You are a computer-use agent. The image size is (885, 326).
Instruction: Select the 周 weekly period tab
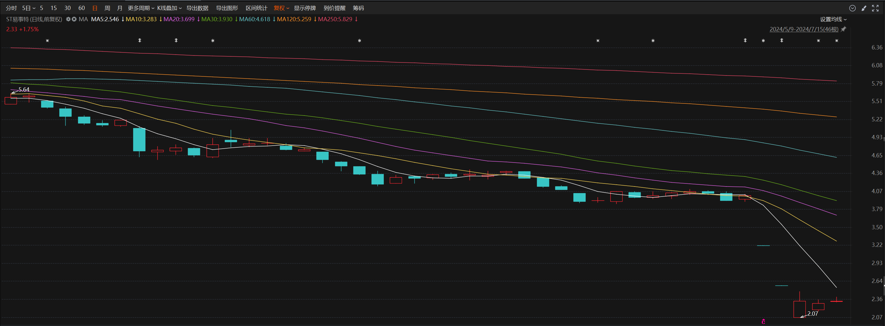point(107,8)
